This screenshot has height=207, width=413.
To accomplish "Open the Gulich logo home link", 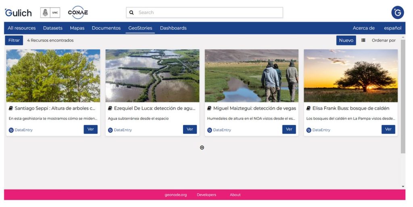I will pyautogui.click(x=18, y=12).
